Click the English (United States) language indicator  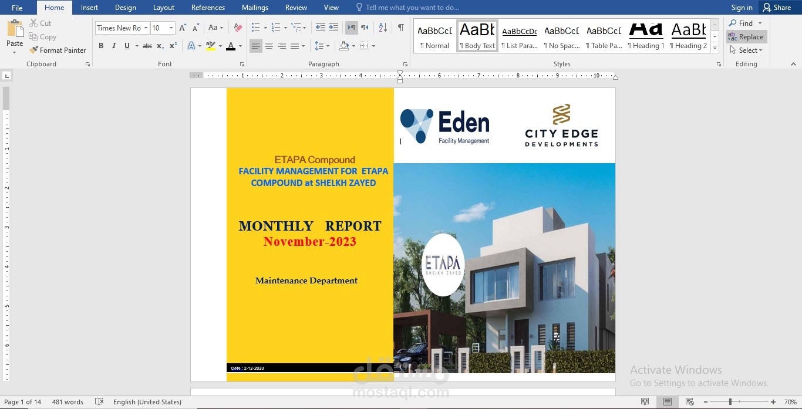pyautogui.click(x=147, y=402)
